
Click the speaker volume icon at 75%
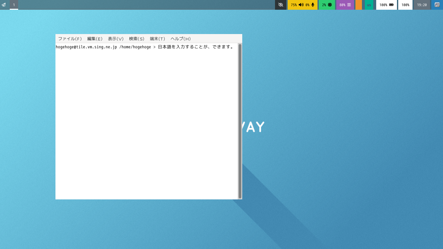301,5
